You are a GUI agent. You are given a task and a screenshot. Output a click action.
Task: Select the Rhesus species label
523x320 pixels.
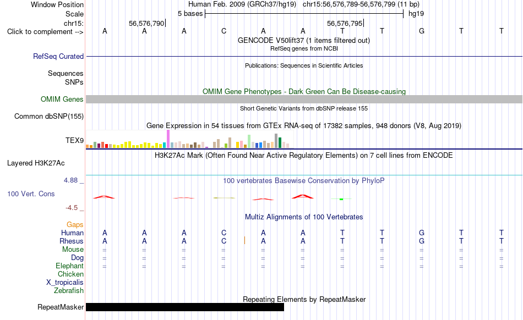click(72, 241)
